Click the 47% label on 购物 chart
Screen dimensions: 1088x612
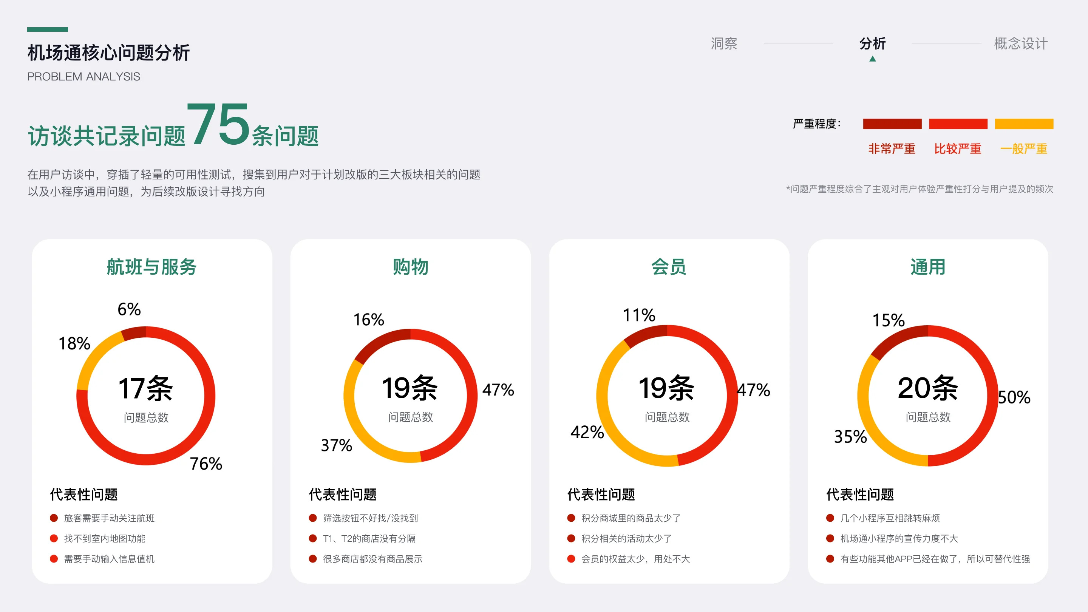(x=498, y=390)
